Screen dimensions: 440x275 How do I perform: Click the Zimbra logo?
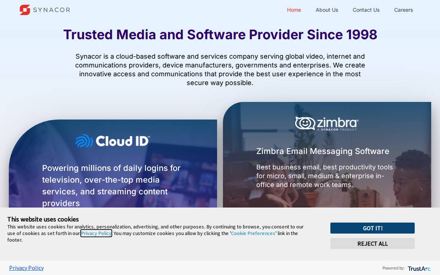point(327,124)
